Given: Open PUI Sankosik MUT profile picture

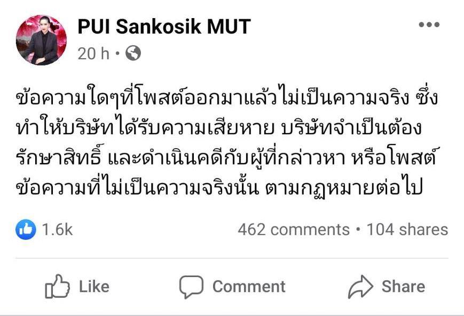Looking at the screenshot, I should pos(41,40).
